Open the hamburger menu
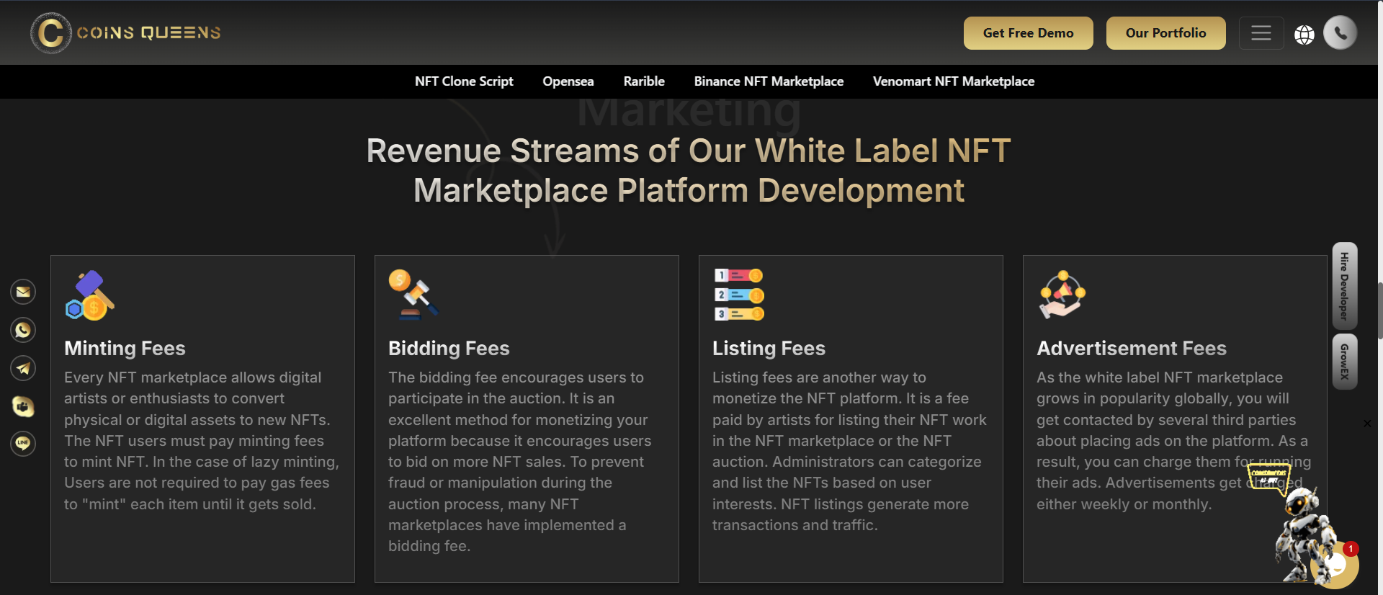 pyautogui.click(x=1261, y=33)
